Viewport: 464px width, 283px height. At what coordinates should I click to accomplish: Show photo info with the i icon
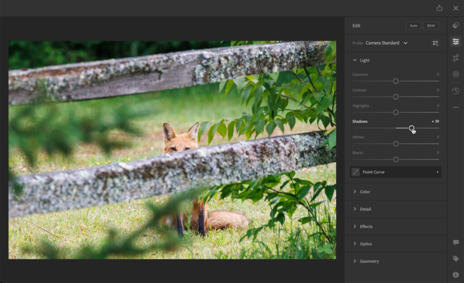[456, 275]
